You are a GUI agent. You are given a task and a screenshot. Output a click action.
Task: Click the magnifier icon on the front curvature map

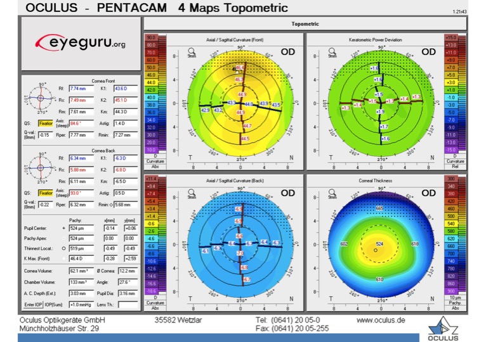click(x=192, y=51)
